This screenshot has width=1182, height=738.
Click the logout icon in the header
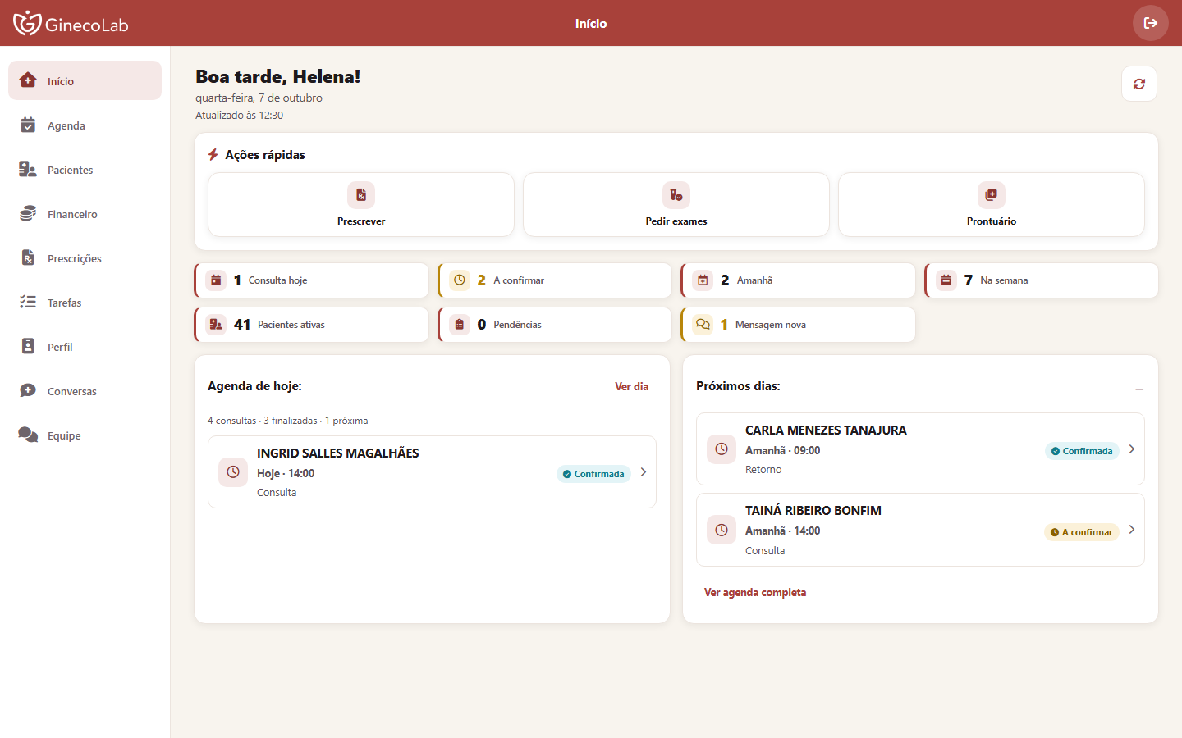(1151, 23)
